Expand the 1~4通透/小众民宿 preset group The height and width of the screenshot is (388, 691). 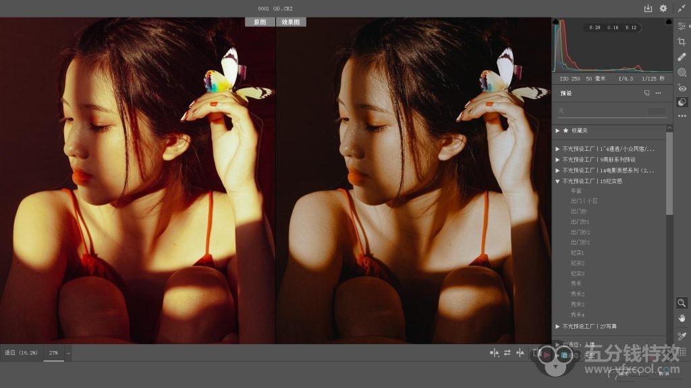pyautogui.click(x=557, y=149)
